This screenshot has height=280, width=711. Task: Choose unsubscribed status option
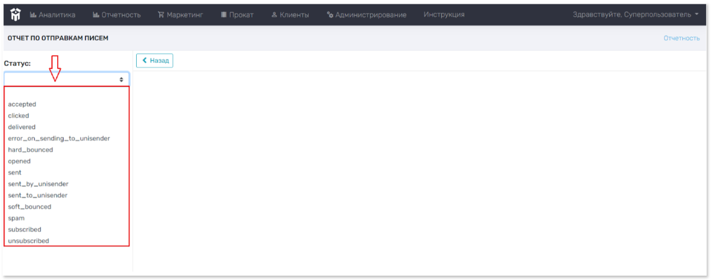click(29, 240)
